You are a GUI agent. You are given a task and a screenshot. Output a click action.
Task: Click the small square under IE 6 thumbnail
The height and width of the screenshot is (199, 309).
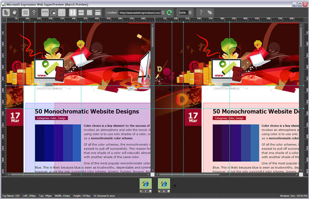168,191
